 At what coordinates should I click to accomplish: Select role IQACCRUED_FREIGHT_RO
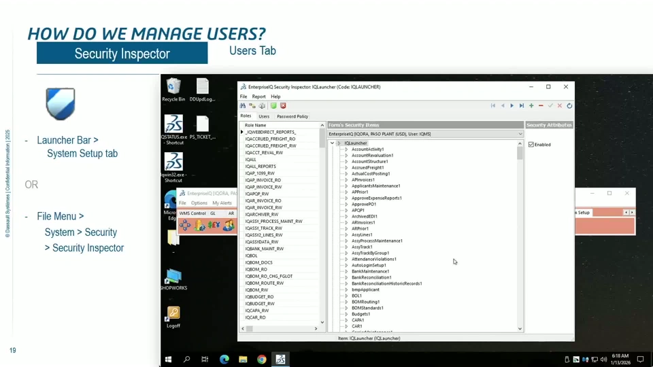(x=270, y=139)
